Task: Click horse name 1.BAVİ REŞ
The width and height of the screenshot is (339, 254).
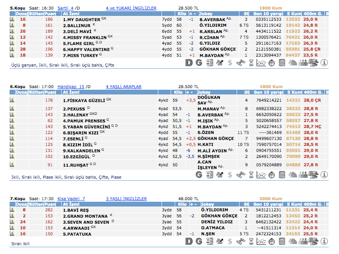Action: [76, 210]
